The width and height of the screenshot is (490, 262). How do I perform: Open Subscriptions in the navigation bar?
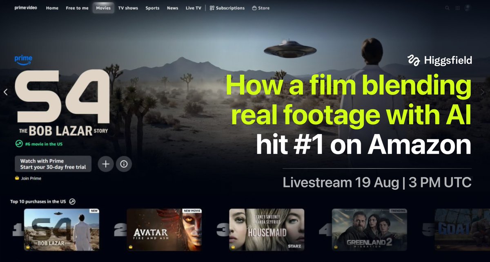pyautogui.click(x=227, y=8)
